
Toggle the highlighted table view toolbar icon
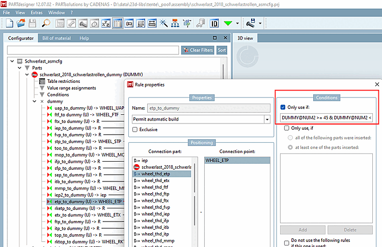118,23
